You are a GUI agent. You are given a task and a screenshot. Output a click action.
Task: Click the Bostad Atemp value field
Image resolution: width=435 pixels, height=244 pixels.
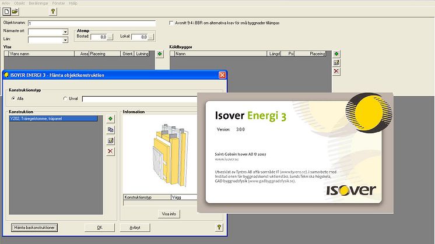pyautogui.click(x=99, y=37)
